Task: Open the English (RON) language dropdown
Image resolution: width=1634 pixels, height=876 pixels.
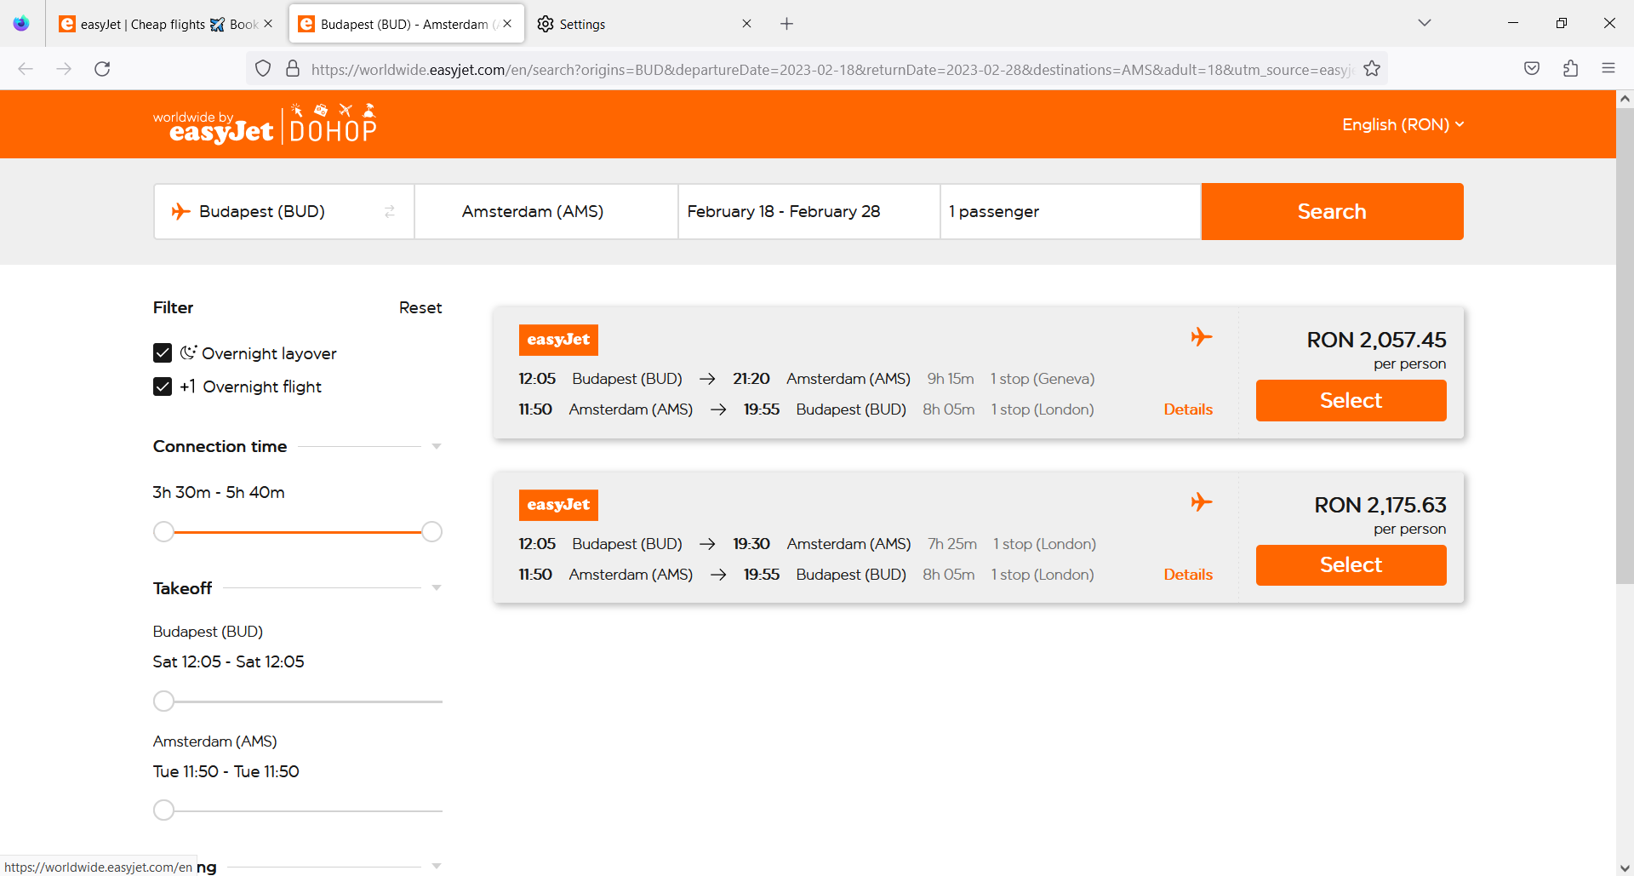Action: 1402,124
